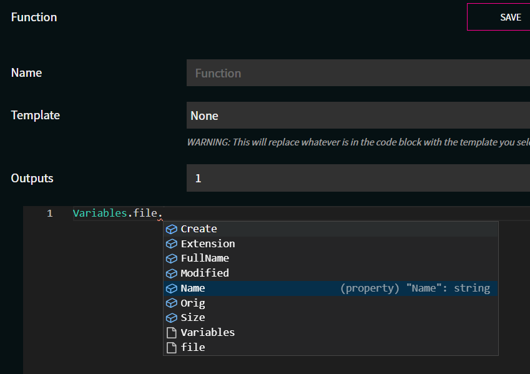Click the WARNING note under Template

pos(358,142)
